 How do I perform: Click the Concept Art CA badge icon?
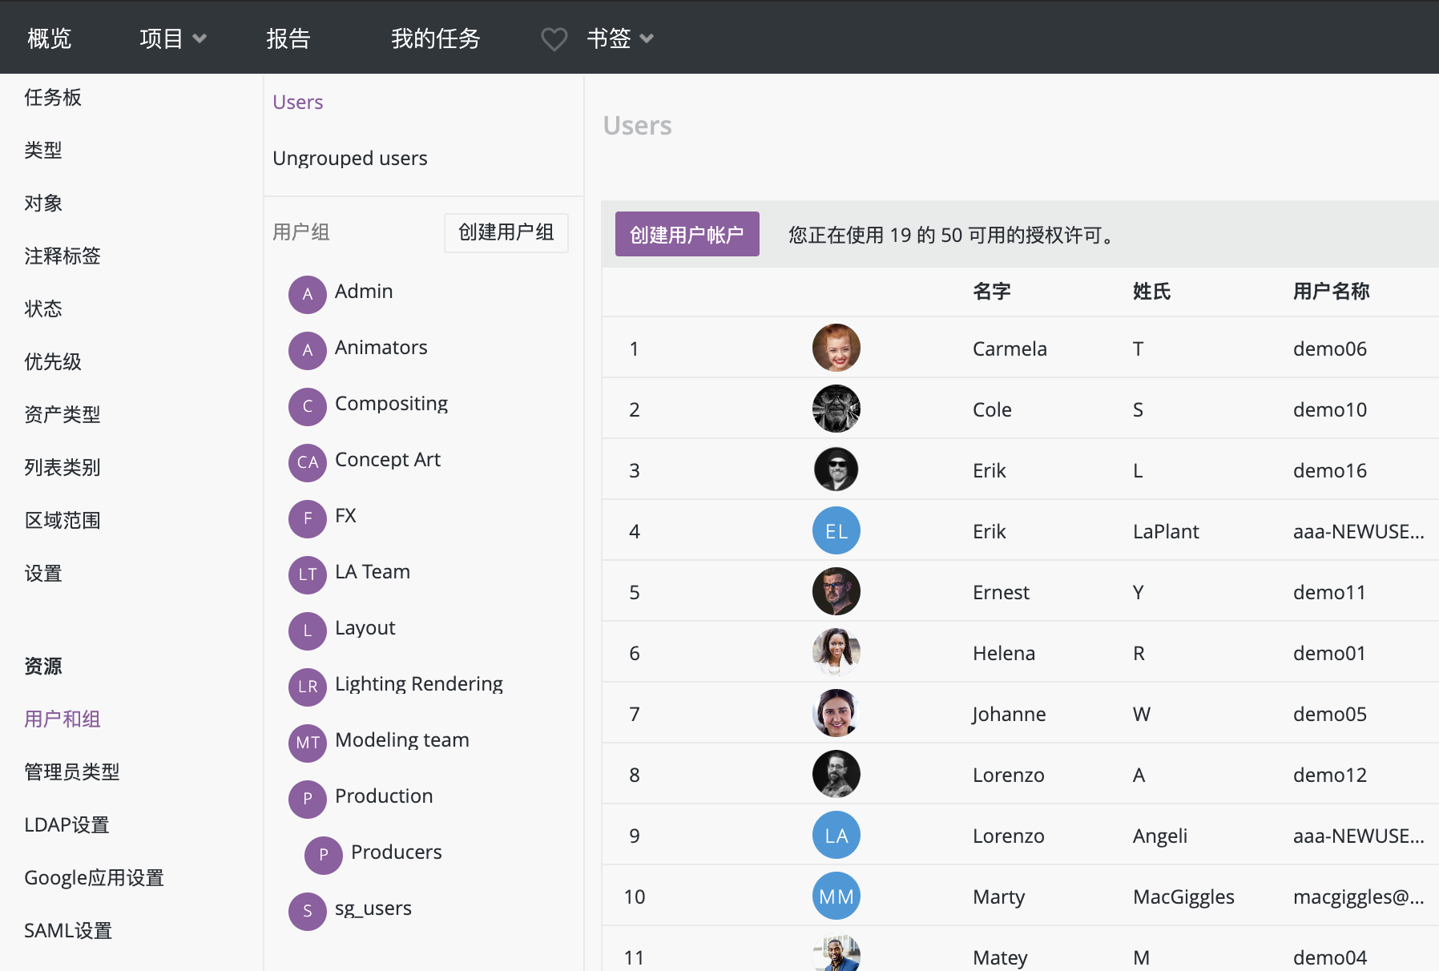pos(307,462)
